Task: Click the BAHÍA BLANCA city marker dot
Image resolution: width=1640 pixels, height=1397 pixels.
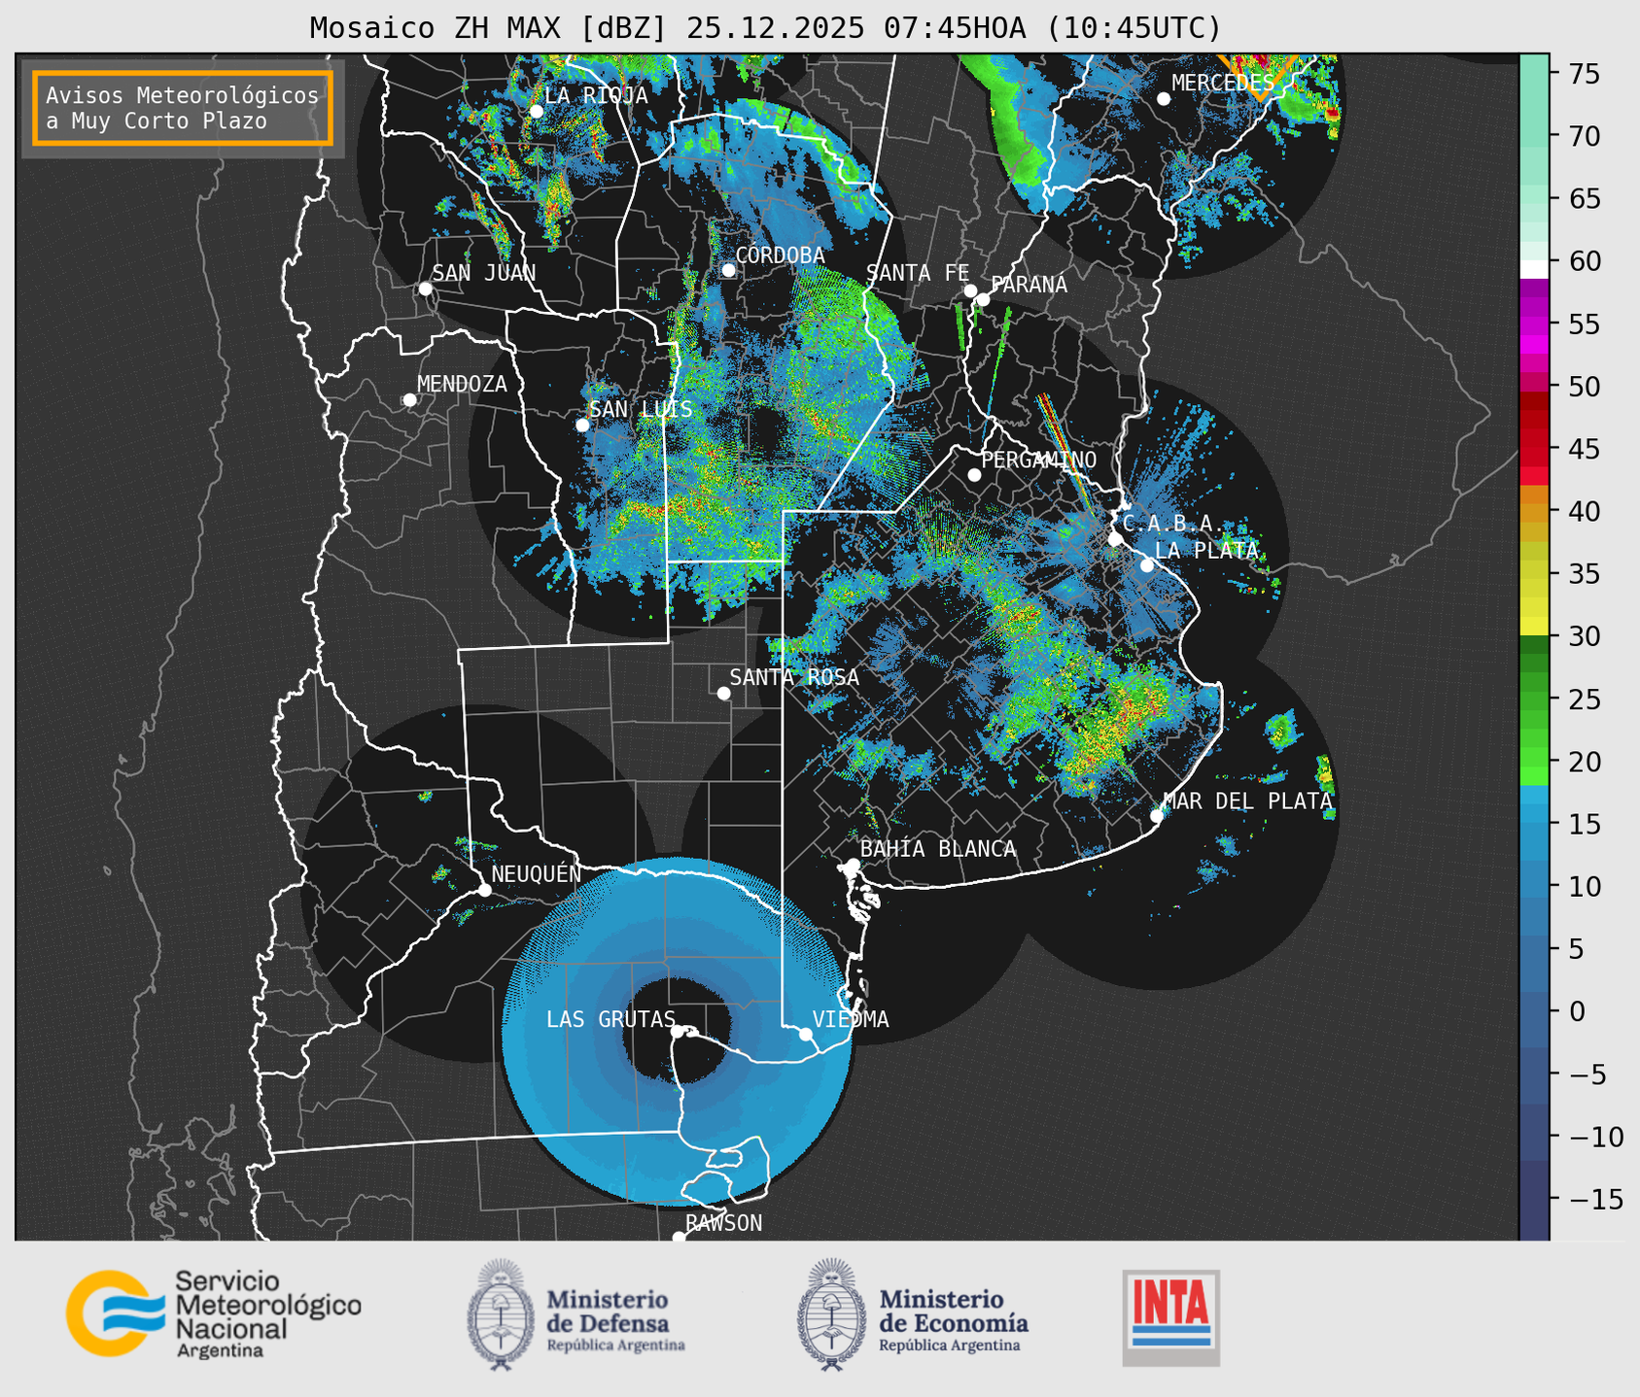Action: 853,865
